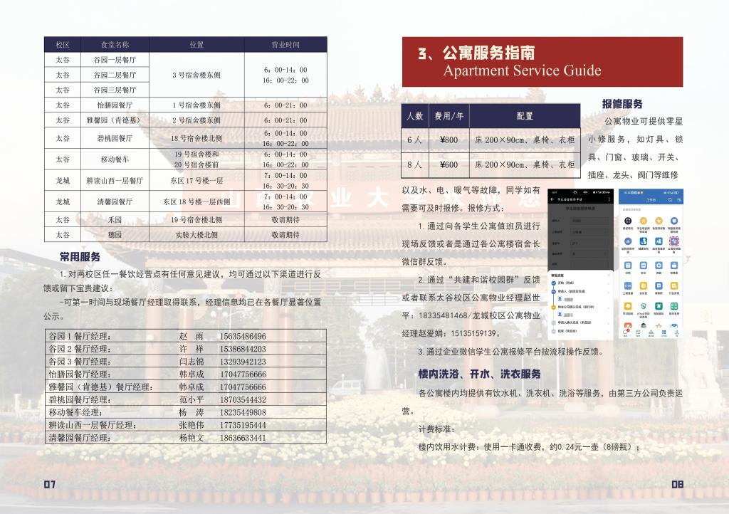Click the '食堂名称' table column header
729x514 pixels.
(x=115, y=45)
